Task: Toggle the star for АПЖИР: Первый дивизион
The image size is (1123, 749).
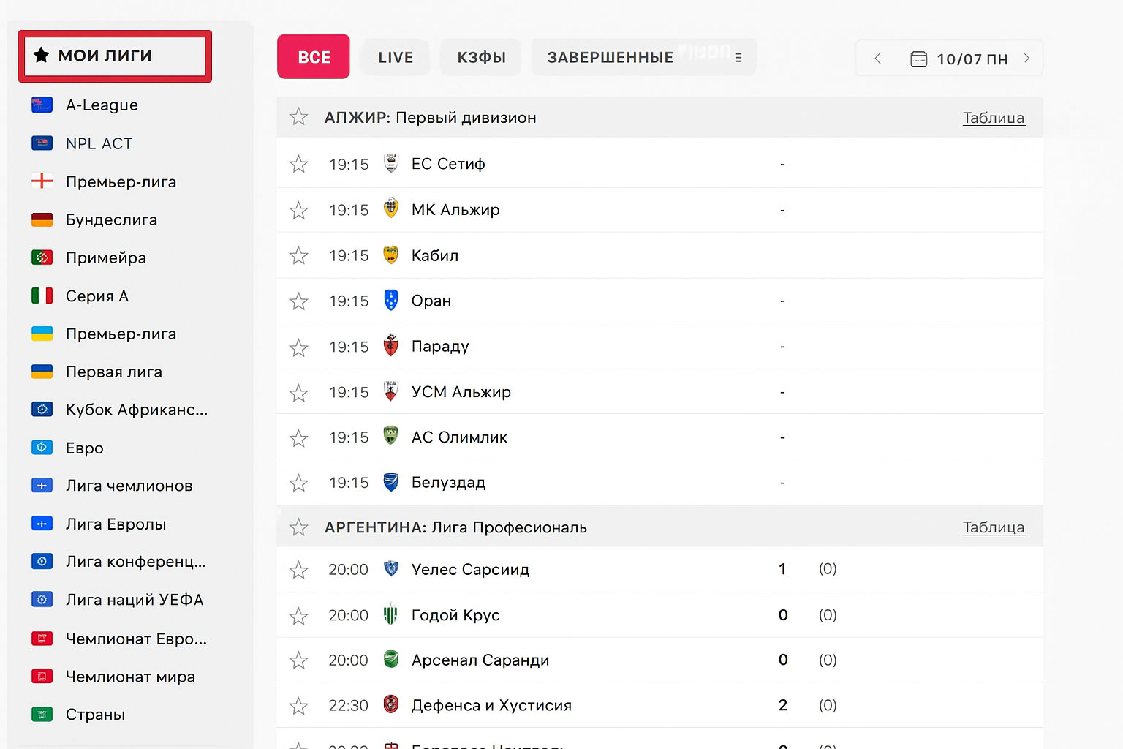Action: click(298, 117)
